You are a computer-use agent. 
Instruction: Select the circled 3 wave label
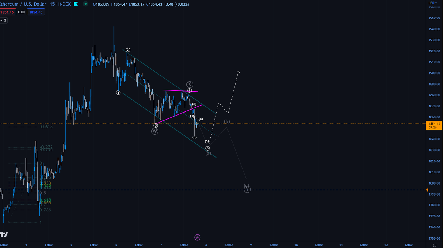[156, 125]
